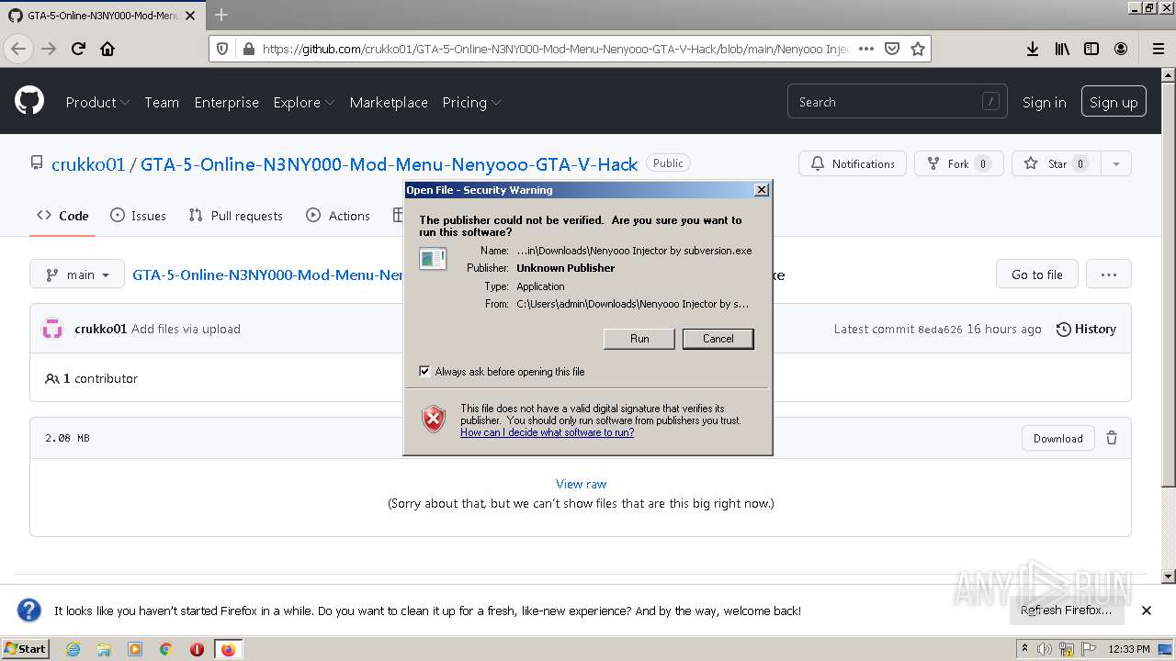The height and width of the screenshot is (661, 1176).
Task: Open the Team page
Action: [x=162, y=102]
